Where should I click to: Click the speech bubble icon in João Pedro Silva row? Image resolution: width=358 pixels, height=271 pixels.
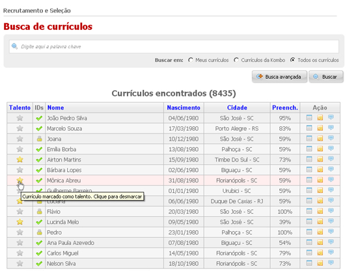(x=331, y=117)
